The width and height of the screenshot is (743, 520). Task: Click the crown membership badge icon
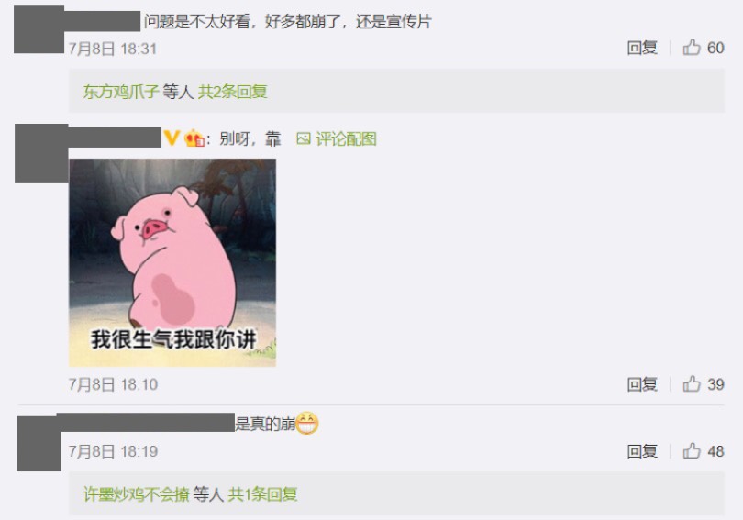[194, 138]
